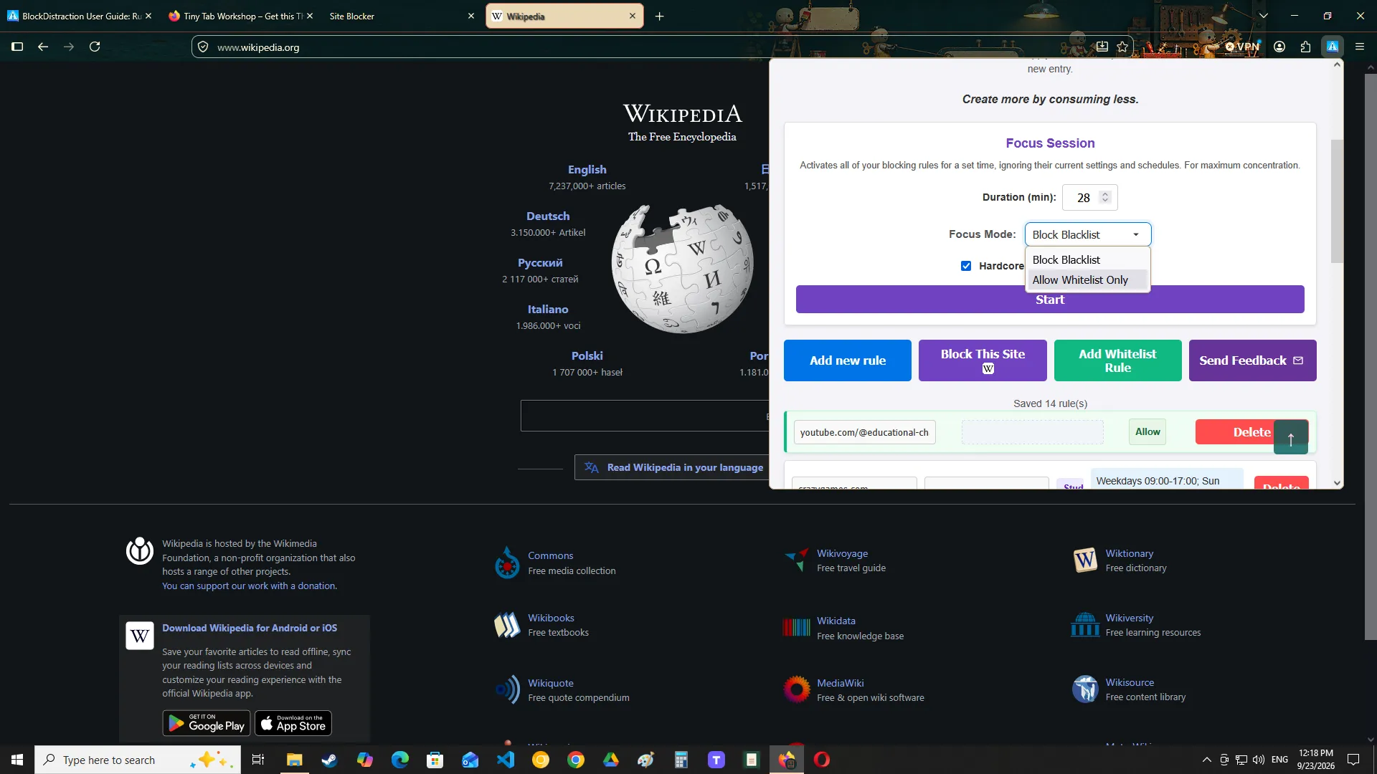Bookmark this page with the star icon
The height and width of the screenshot is (774, 1377).
(1122, 47)
